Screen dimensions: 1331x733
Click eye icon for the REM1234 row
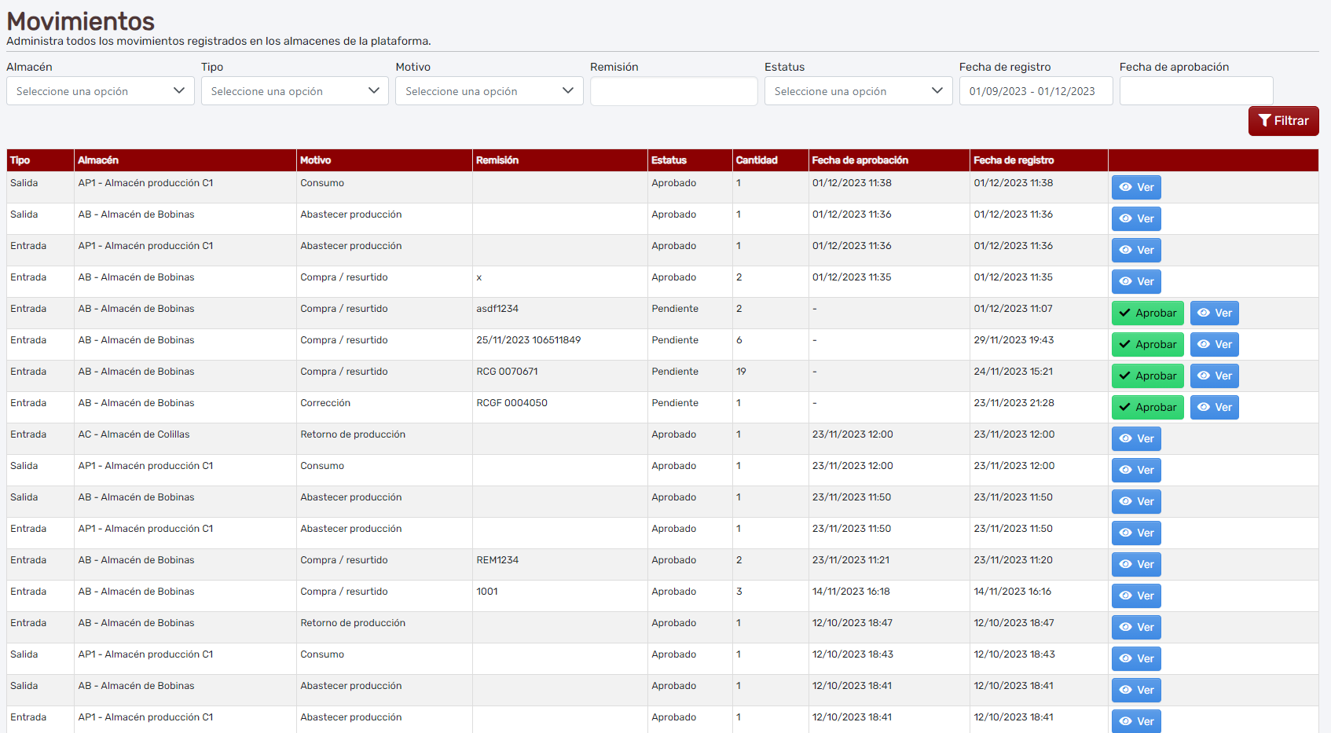[1125, 564]
